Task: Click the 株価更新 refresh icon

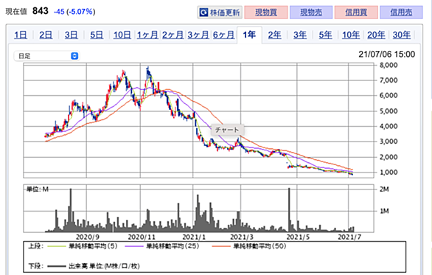Action: point(204,13)
